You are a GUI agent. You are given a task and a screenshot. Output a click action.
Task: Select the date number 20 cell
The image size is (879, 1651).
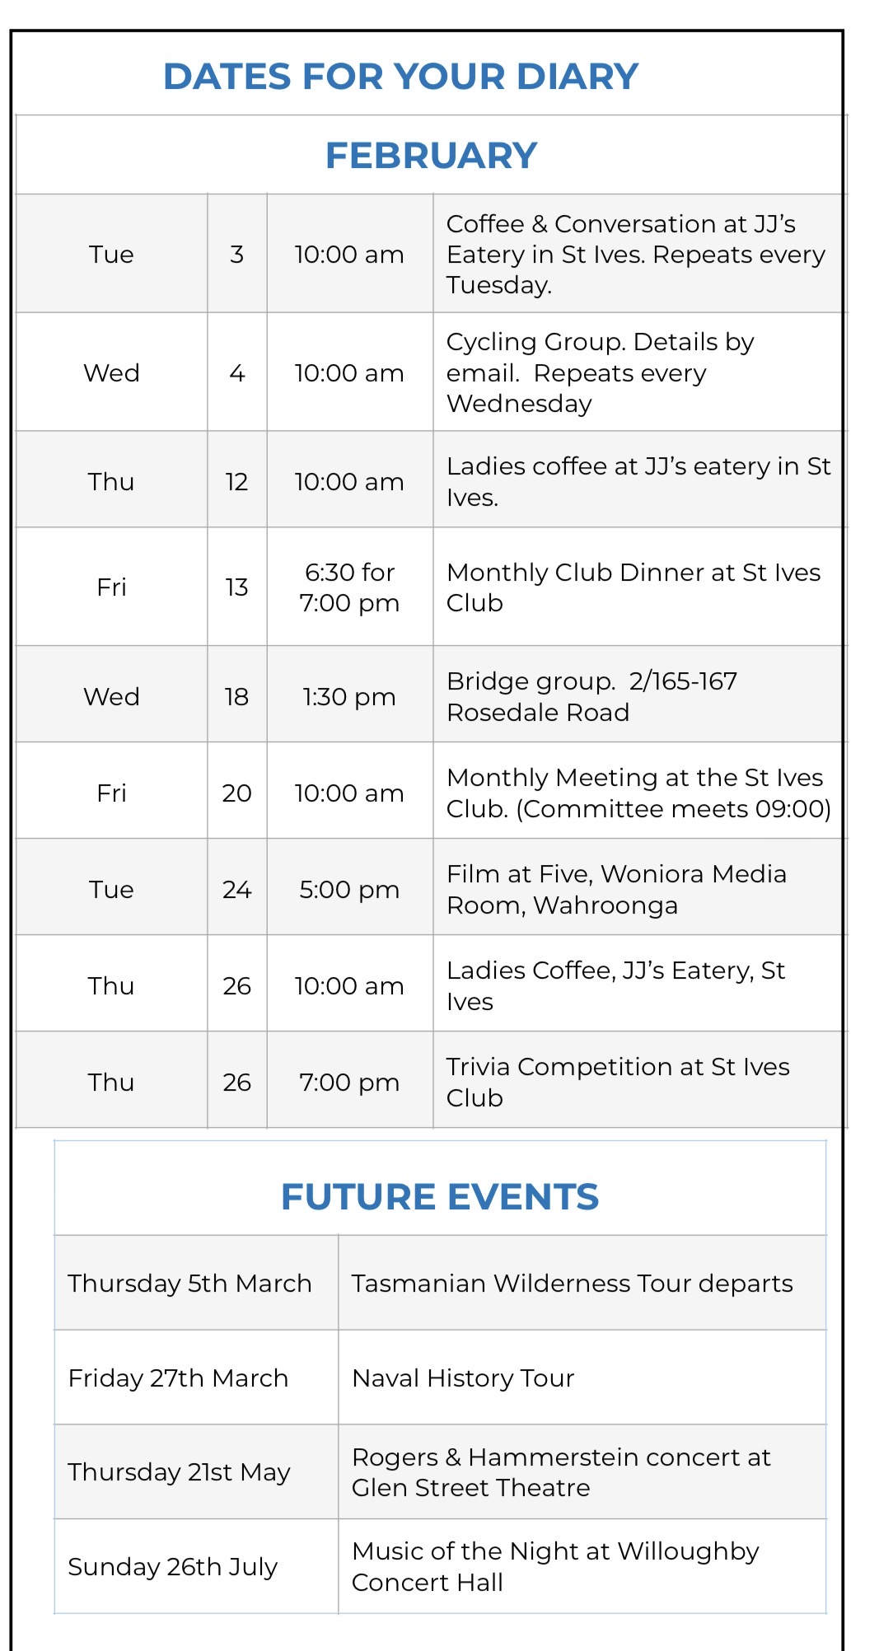(236, 793)
